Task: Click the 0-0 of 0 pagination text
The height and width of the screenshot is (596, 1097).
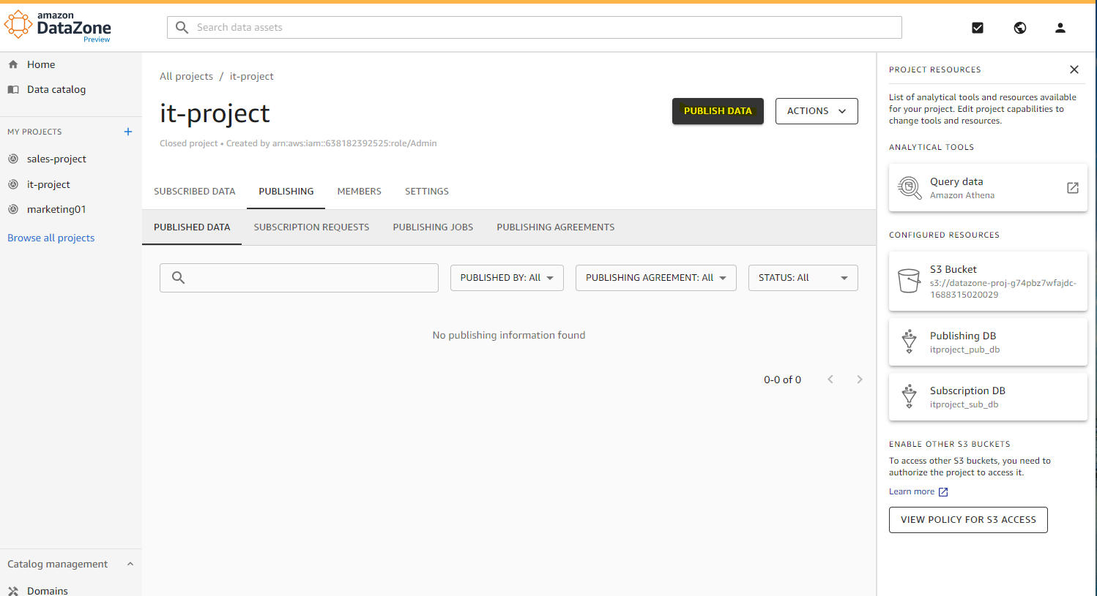Action: point(783,380)
